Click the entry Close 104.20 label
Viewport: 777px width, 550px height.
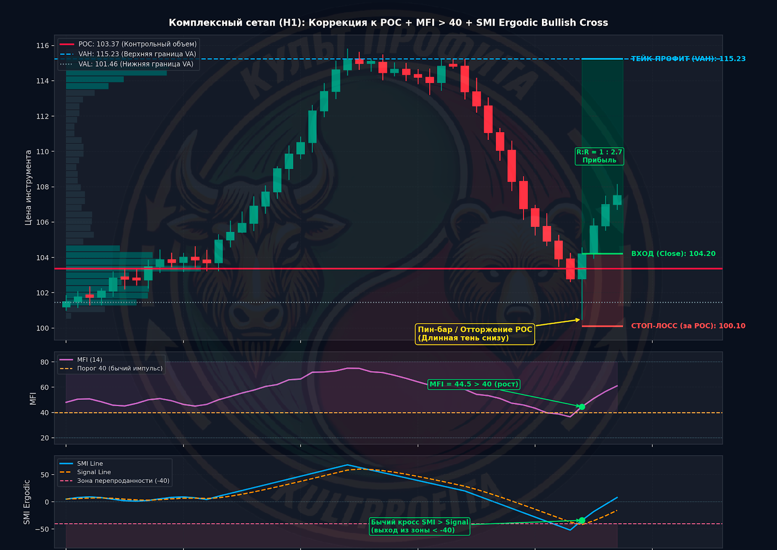click(x=673, y=254)
